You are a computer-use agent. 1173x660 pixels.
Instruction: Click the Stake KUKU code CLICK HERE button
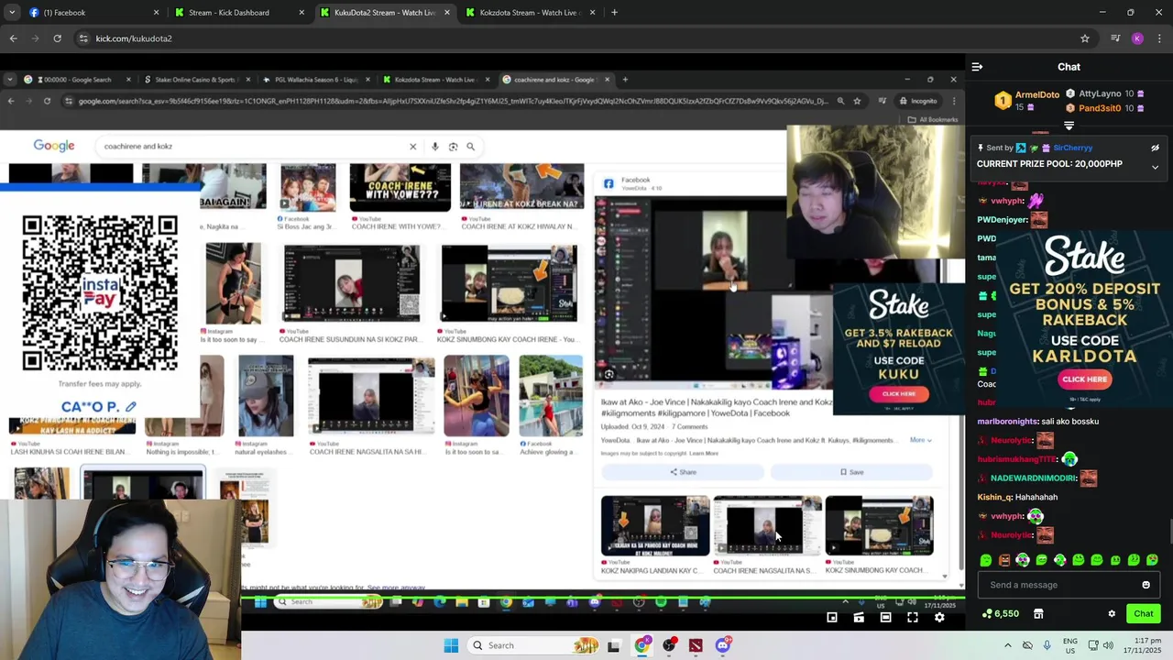click(x=898, y=394)
